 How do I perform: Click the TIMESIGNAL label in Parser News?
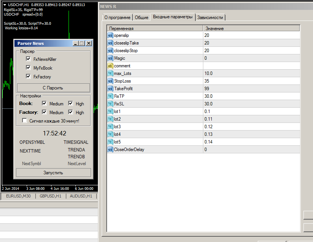76,142
